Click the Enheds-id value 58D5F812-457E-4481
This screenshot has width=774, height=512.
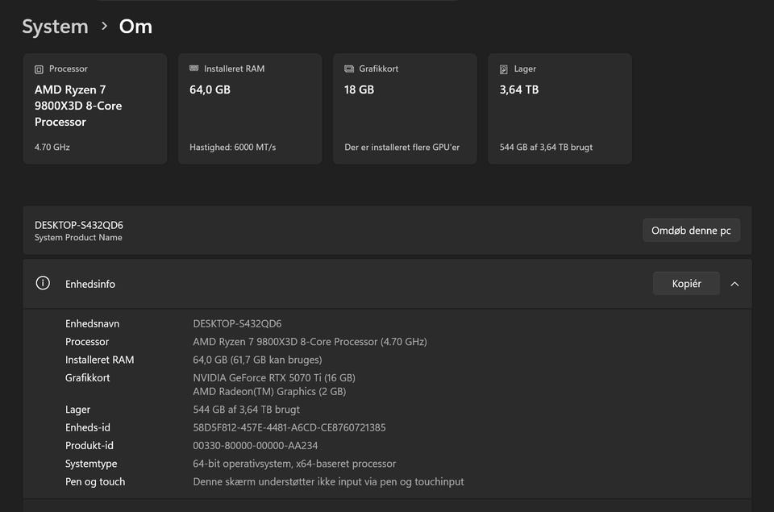pyautogui.click(x=289, y=427)
